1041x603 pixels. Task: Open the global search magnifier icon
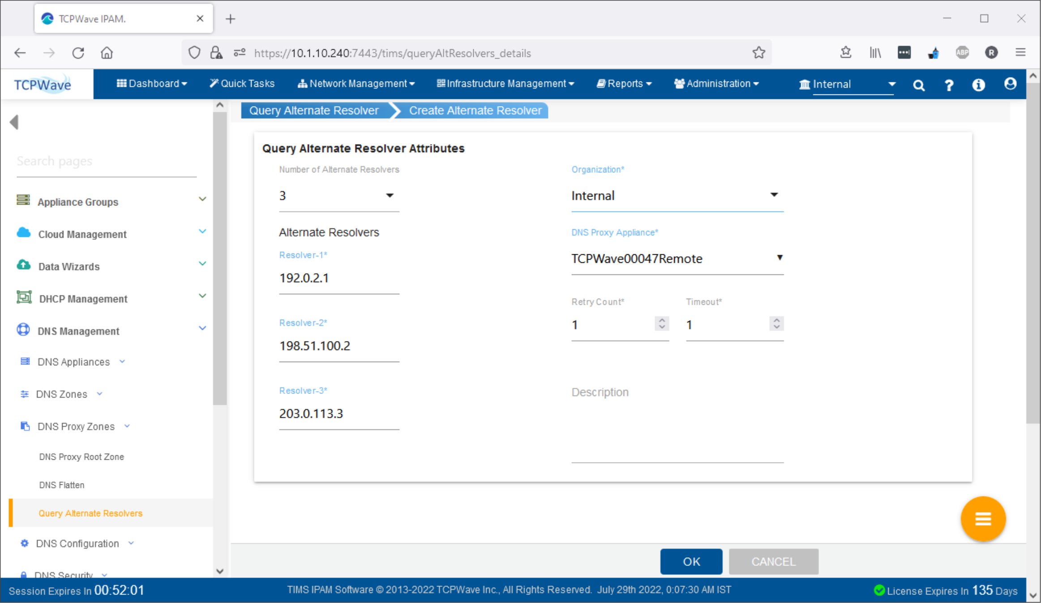(919, 85)
